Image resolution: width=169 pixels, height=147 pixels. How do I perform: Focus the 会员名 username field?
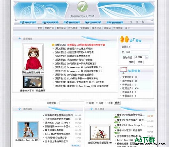click(x=140, y=47)
